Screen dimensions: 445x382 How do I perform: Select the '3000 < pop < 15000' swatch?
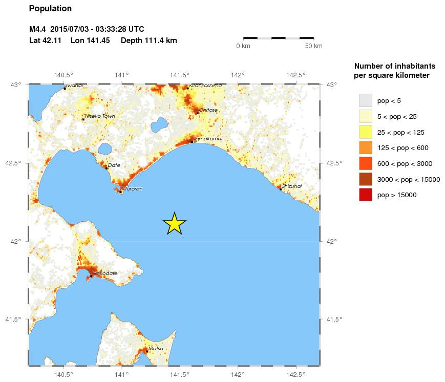(x=365, y=179)
